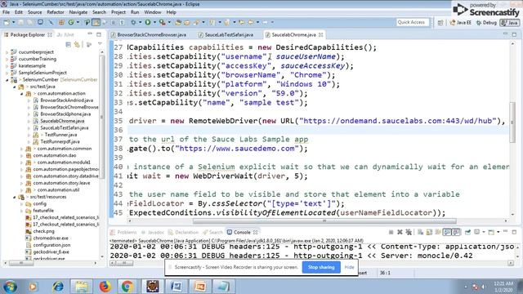Expand the cucumberproject tree node

point(7,52)
